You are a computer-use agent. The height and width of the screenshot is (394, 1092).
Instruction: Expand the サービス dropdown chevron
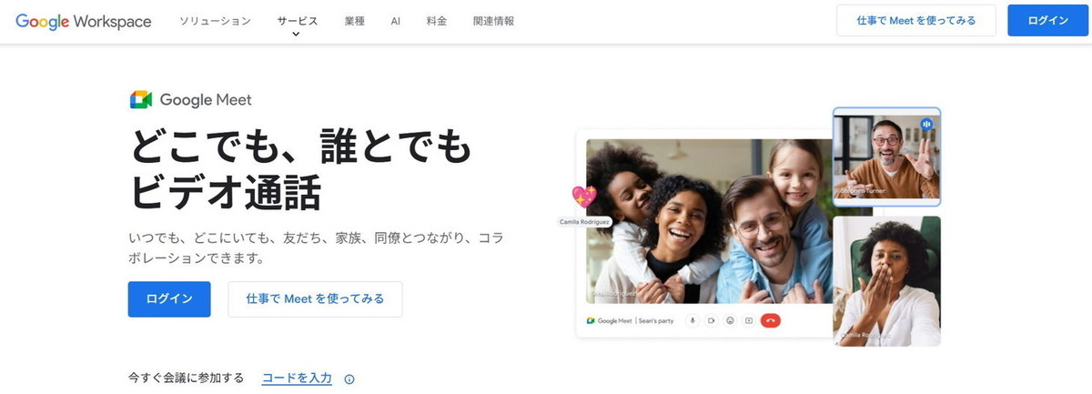pyautogui.click(x=297, y=35)
